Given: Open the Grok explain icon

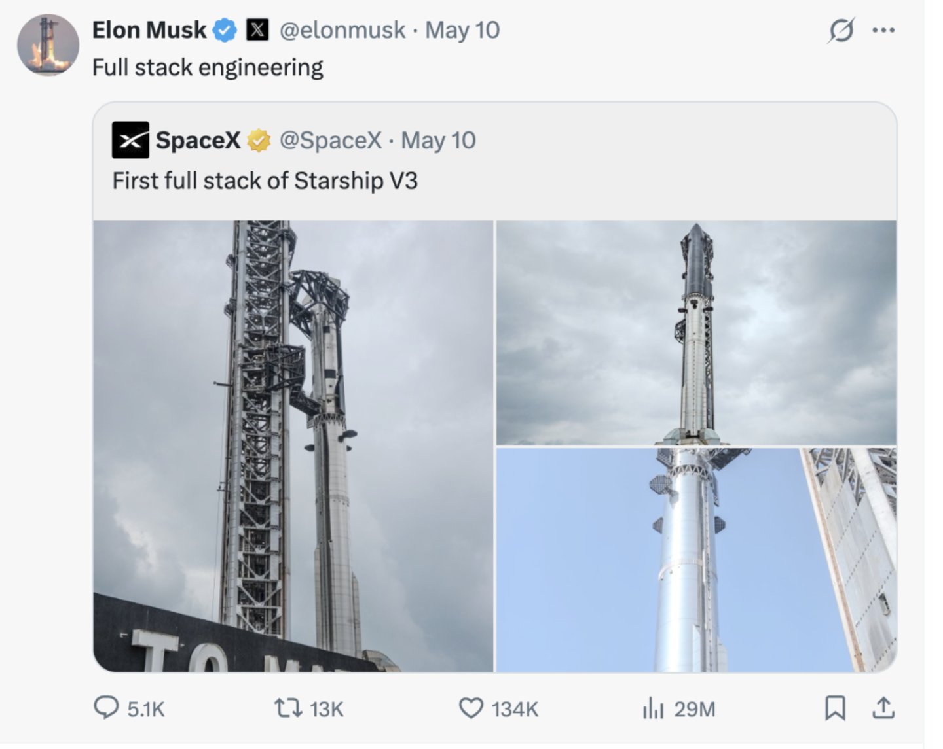Looking at the screenshot, I should [841, 30].
